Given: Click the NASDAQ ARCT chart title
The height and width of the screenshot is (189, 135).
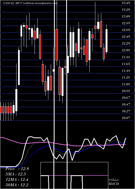Looking at the screenshot, I should click(30, 3).
